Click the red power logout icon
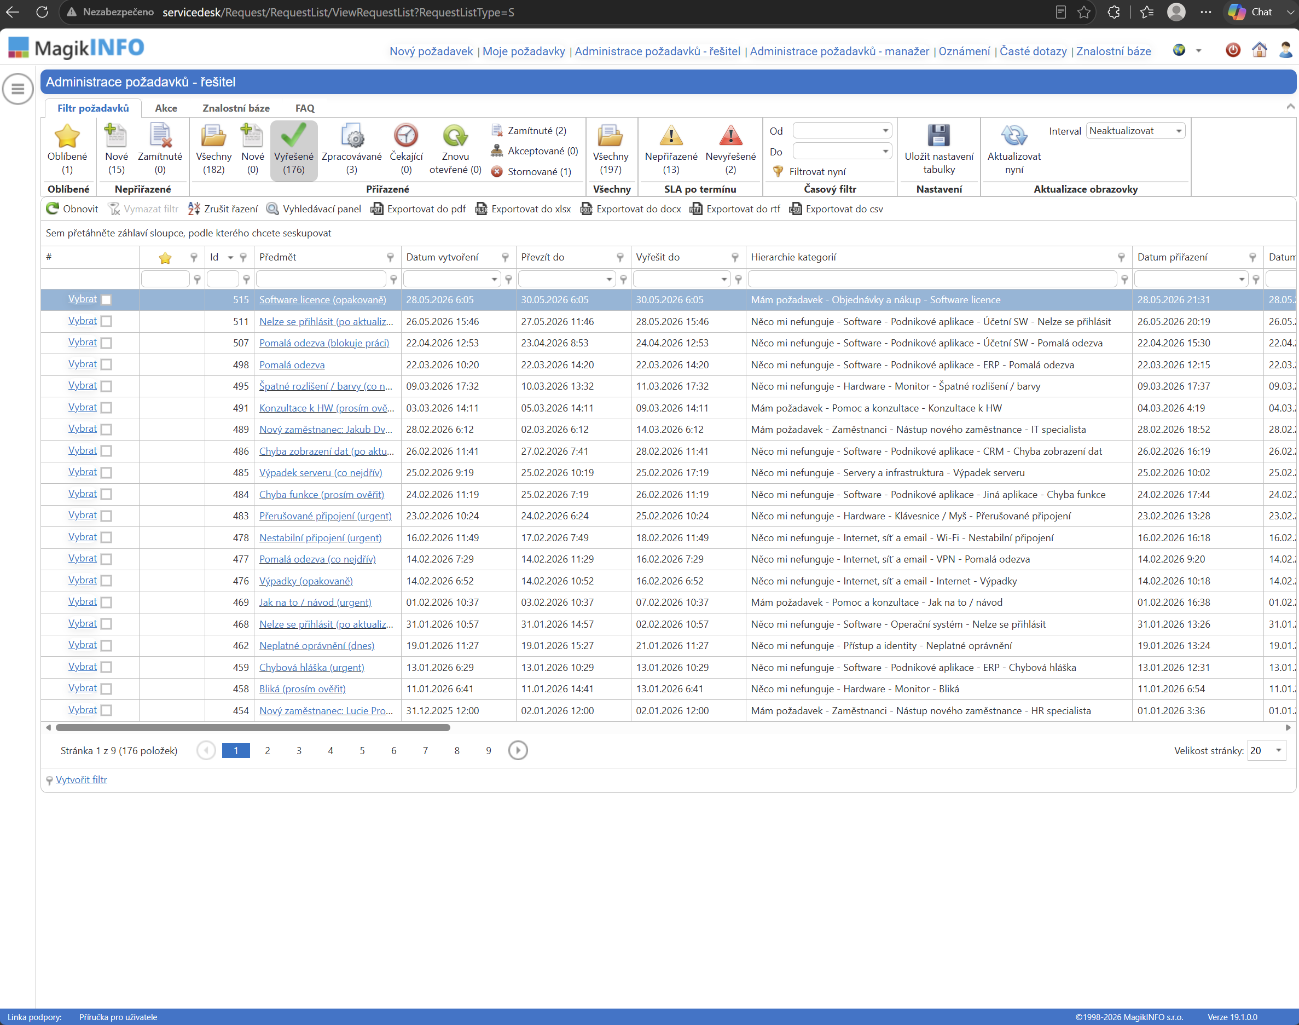Viewport: 1299px width, 1025px height. click(x=1233, y=50)
